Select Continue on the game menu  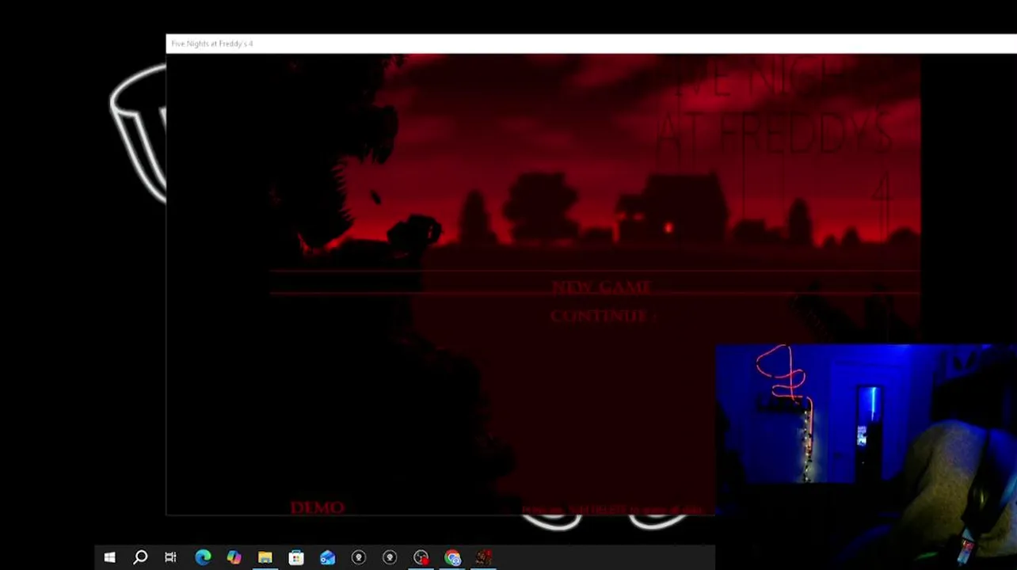click(x=603, y=316)
